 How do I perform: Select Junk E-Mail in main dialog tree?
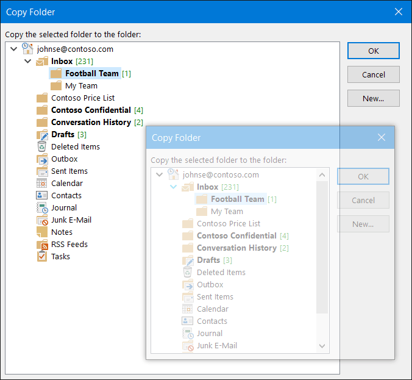71,220
